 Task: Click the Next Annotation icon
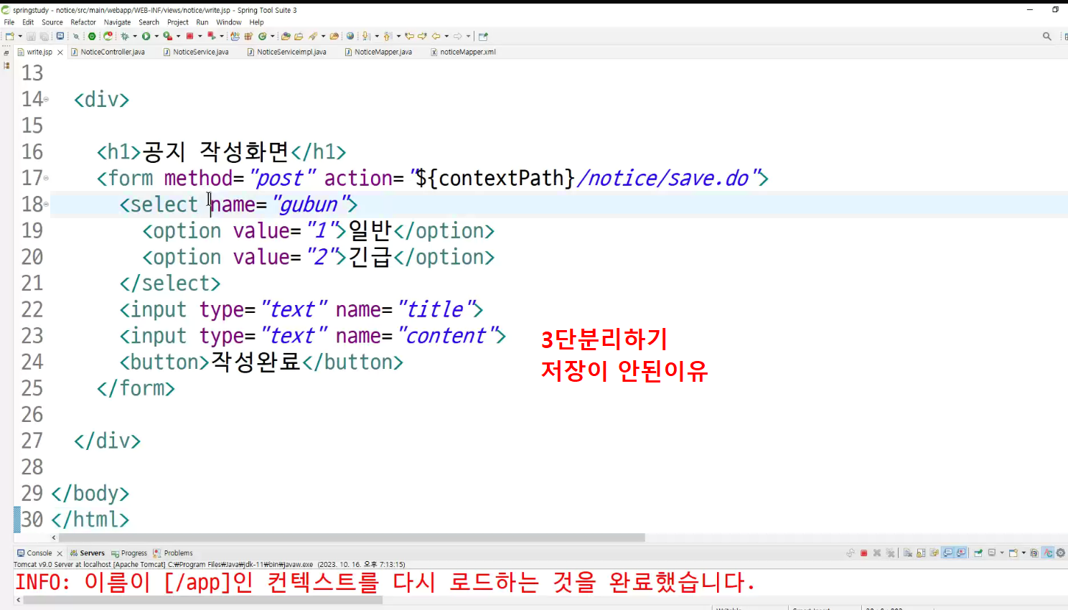(365, 36)
